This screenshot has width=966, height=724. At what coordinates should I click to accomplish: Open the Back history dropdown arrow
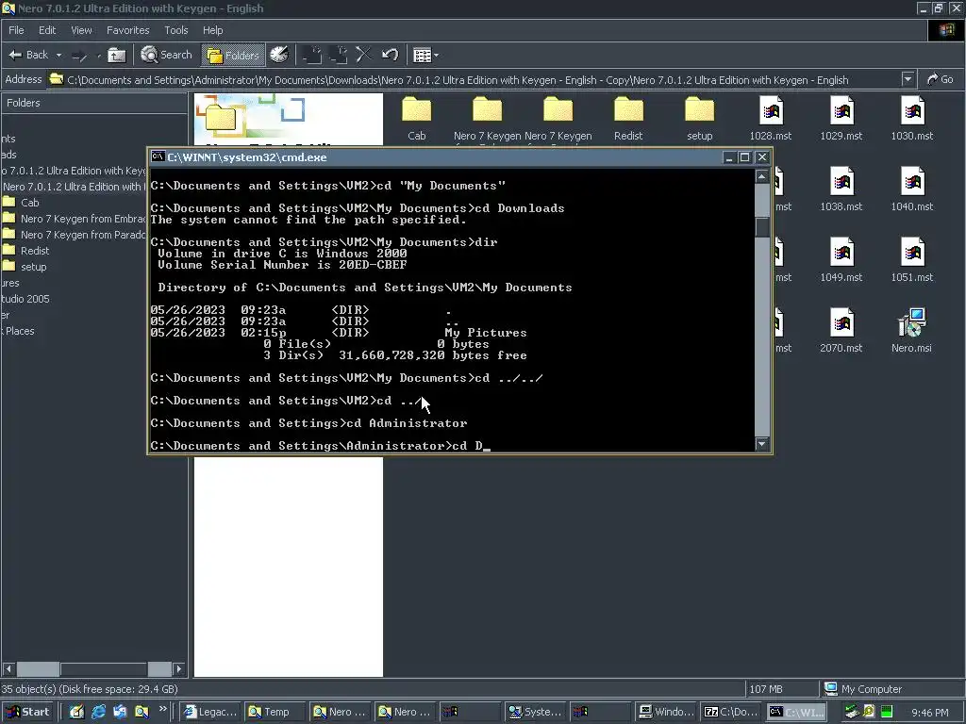pos(58,55)
